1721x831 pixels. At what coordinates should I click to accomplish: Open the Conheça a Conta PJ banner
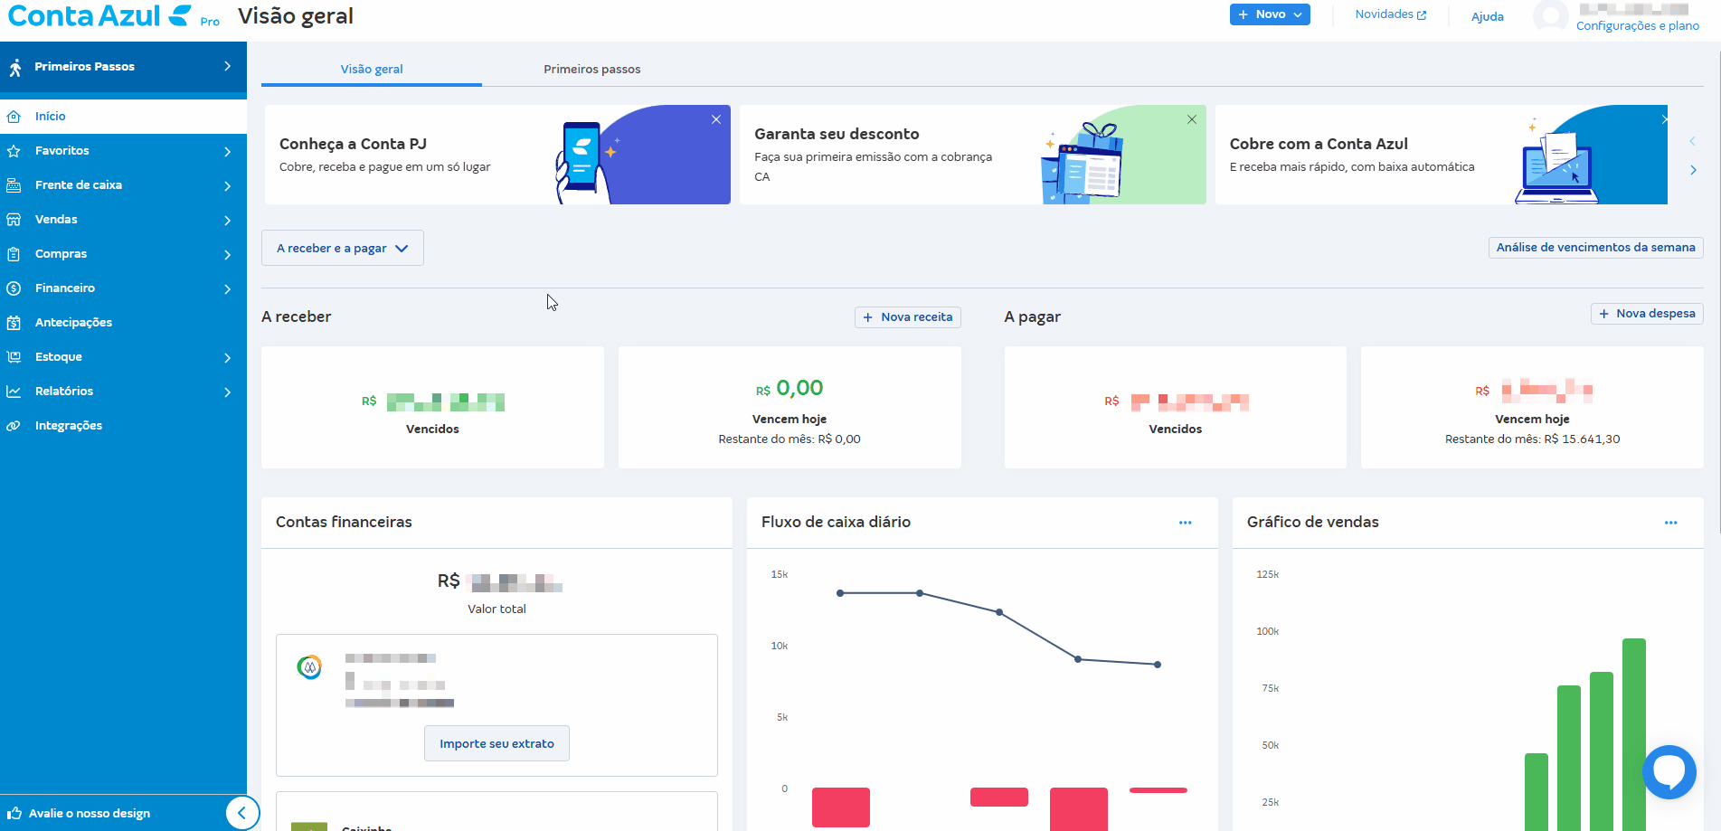[497, 155]
